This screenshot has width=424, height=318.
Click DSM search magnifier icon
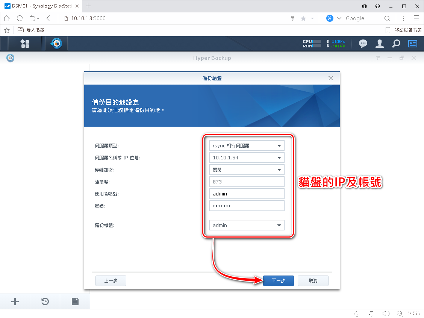point(396,44)
